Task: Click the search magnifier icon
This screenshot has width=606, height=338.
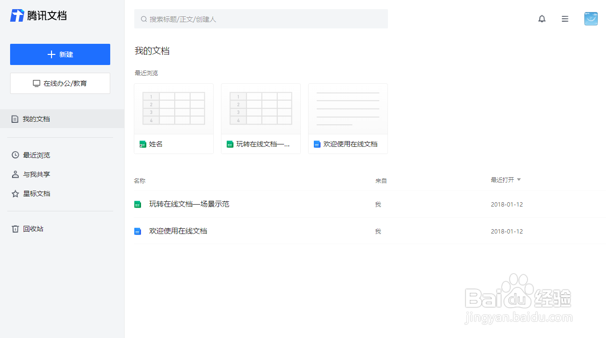Action: (x=143, y=19)
